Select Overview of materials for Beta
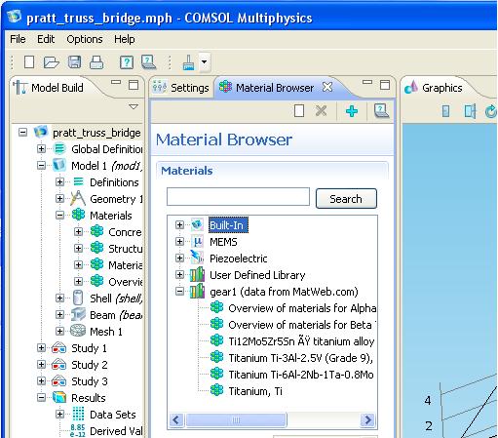Screen dimensions: 498x438 pyautogui.click(x=302, y=325)
